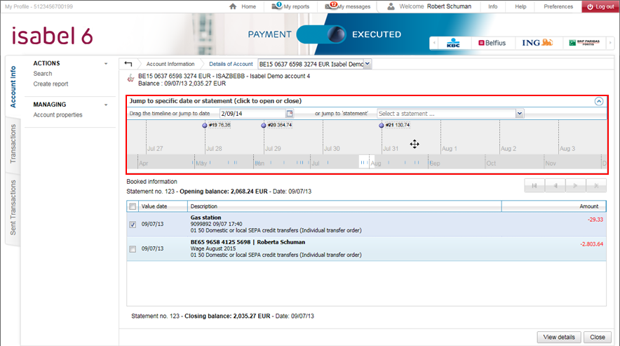The width and height of the screenshot is (620, 346).
Task: Click the Details of Account breadcrumb
Action: 231,64
